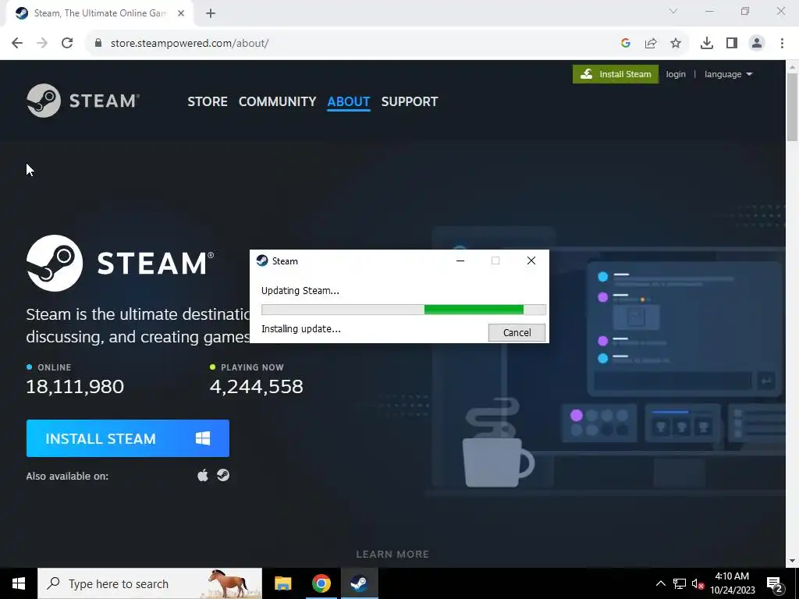Viewport: 799px width, 599px height.
Task: Open the notification center icon
Action: 775,583
